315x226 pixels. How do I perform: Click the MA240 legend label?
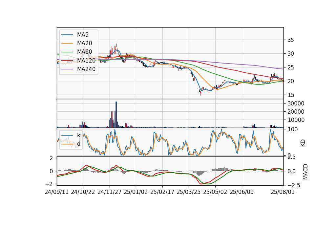[x=86, y=69]
